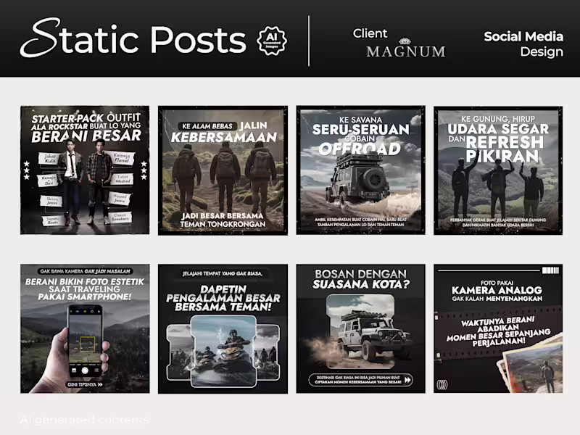Open the Foto Estetik smartphone post
Screen dimensions: 580x435
(x=85, y=328)
